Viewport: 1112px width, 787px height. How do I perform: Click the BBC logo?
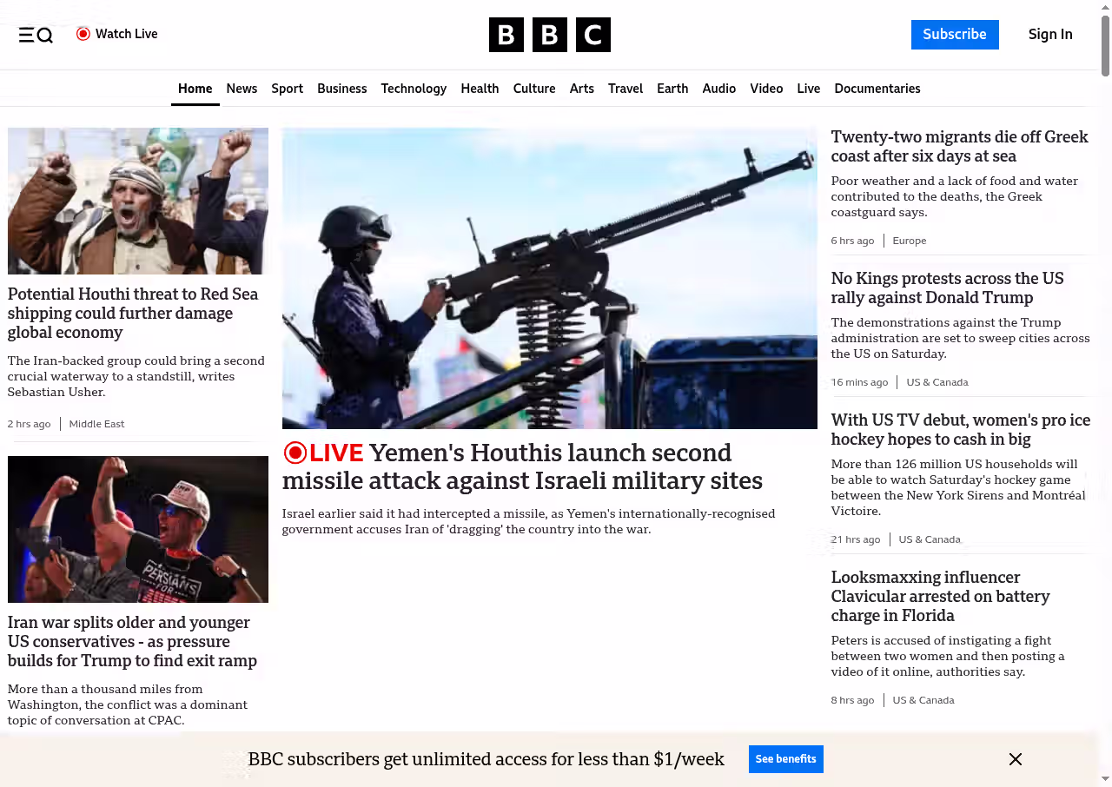[x=550, y=35]
